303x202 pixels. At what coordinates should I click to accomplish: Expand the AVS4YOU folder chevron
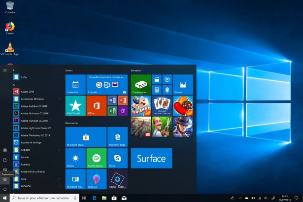point(59,186)
